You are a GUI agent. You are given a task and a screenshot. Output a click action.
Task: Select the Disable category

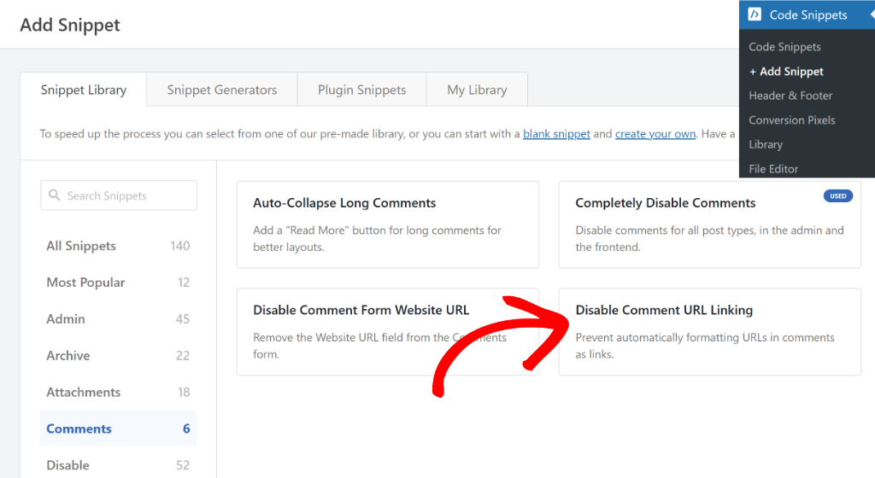(x=118, y=464)
